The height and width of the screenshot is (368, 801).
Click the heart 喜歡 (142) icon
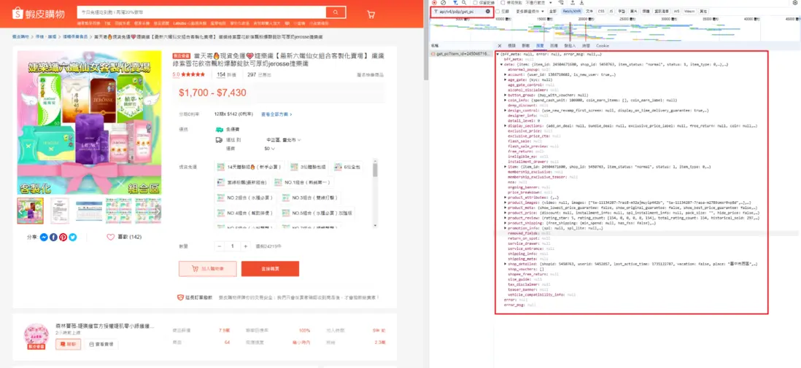click(x=110, y=237)
